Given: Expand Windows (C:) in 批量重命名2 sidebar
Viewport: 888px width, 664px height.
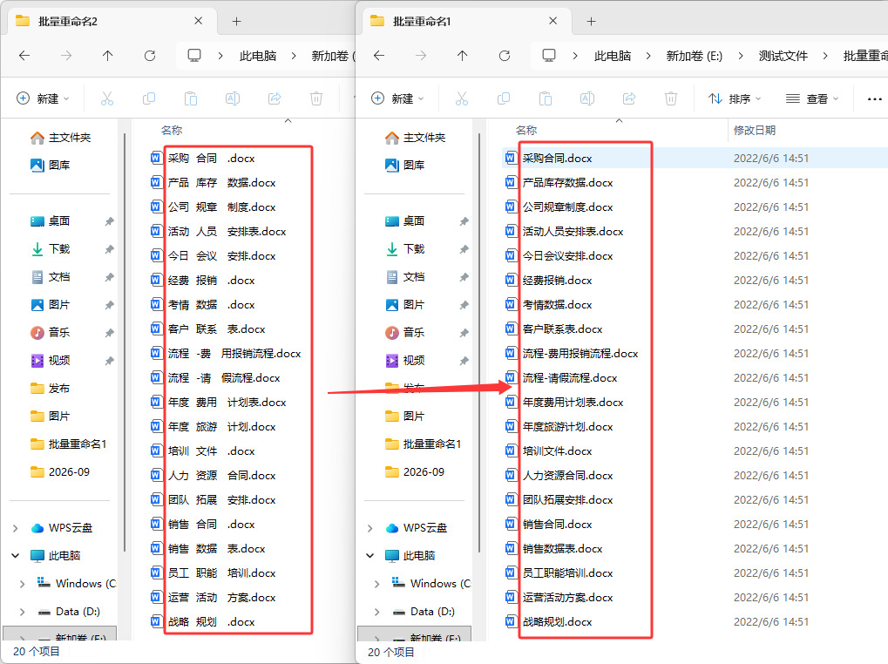Looking at the screenshot, I should coord(22,584).
